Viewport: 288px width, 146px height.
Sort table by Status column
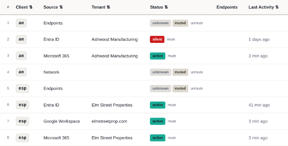tap(159, 7)
